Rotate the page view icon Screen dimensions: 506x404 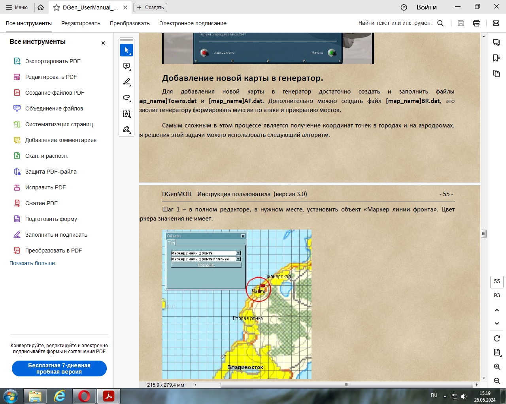(x=497, y=339)
